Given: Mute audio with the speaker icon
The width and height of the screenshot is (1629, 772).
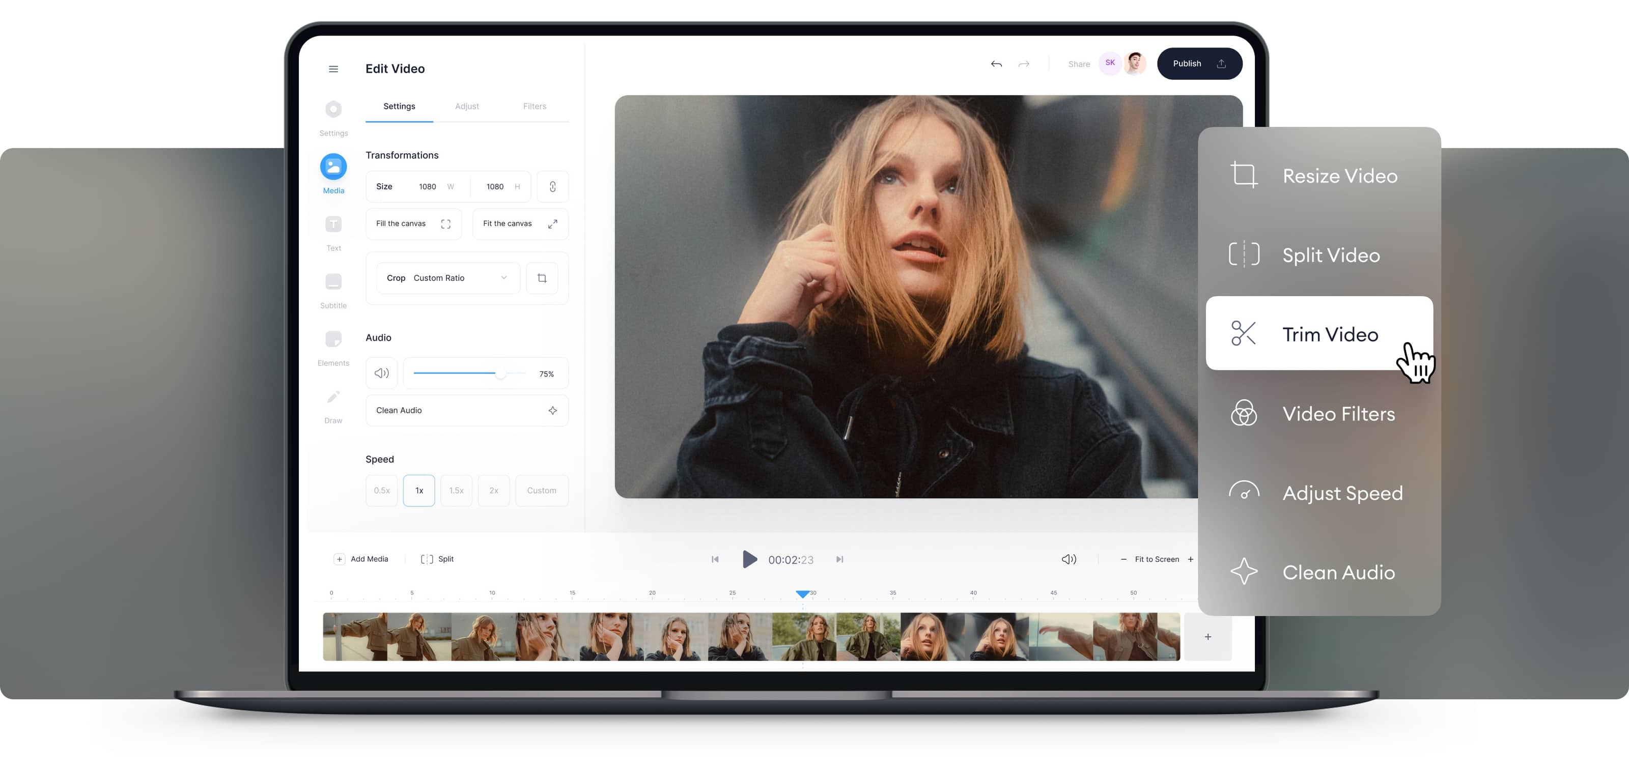Looking at the screenshot, I should pyautogui.click(x=381, y=373).
